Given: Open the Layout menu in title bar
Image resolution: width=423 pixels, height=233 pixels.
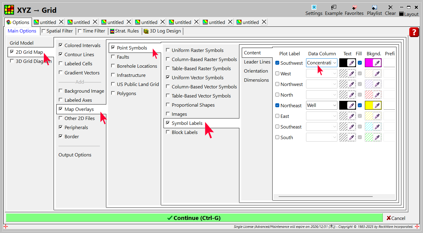Looking at the screenshot, I should coord(409,14).
